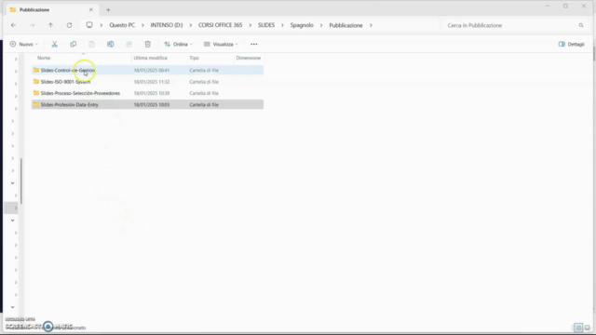Viewport: 596px width, 335px height.
Task: Share the selected item
Action: click(x=129, y=44)
